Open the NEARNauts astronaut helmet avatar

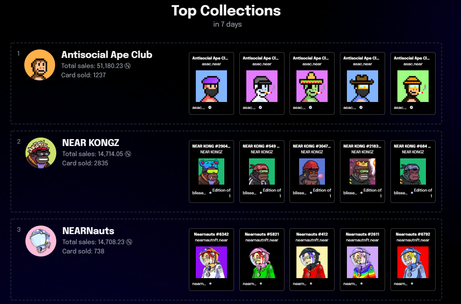point(41,241)
